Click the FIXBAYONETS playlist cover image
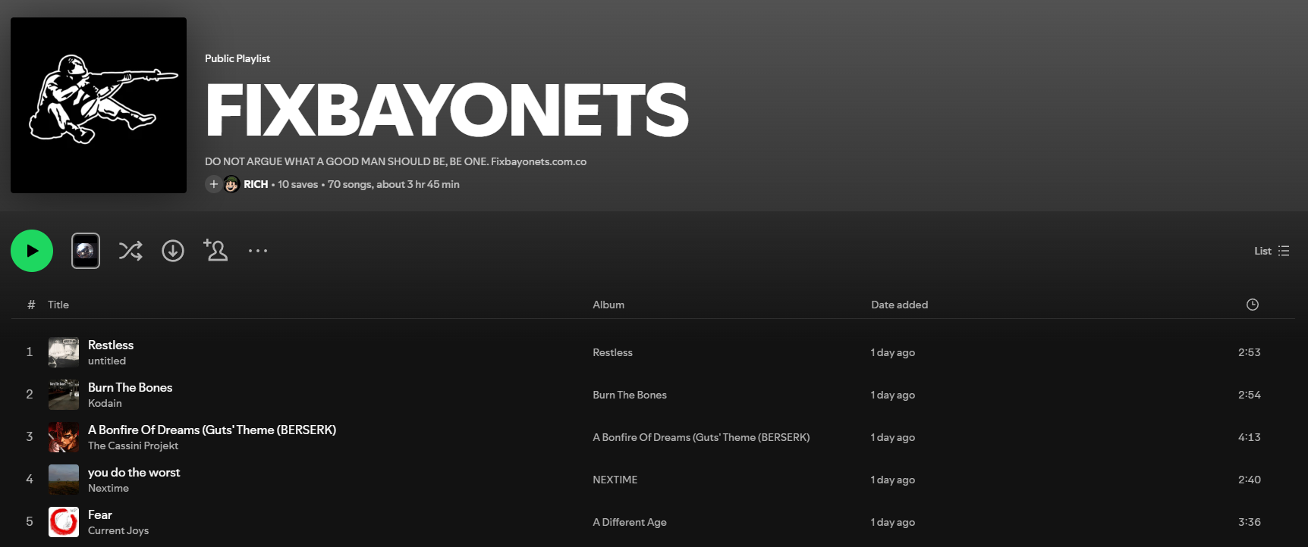 99,105
